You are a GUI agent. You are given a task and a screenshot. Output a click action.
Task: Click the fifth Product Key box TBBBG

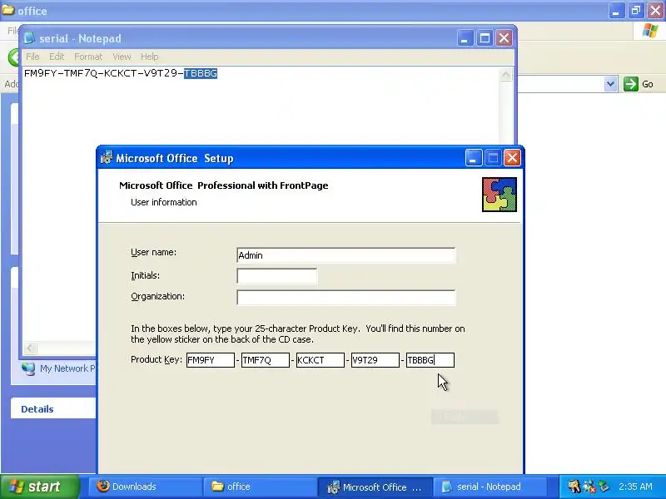pos(430,360)
